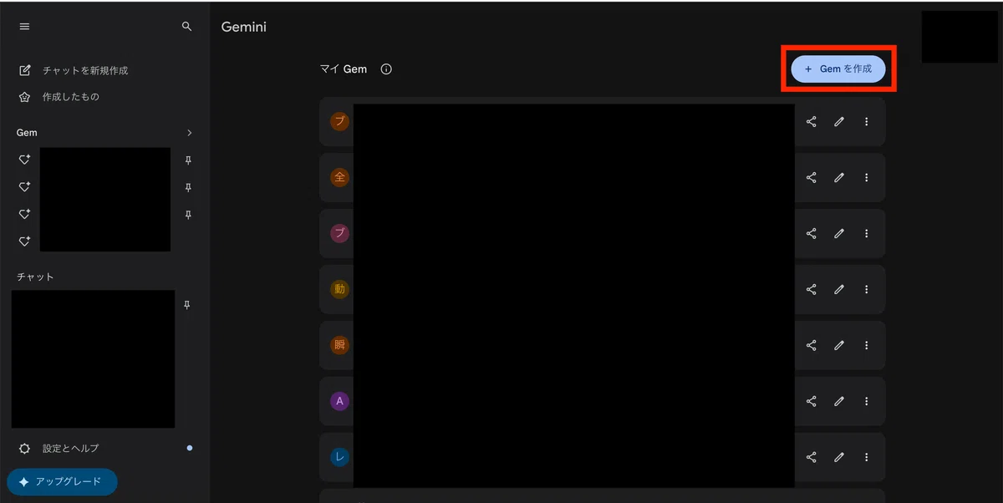Image resolution: width=1003 pixels, height=503 pixels.
Task: Open the hamburger main menu icon
Action: point(24,27)
